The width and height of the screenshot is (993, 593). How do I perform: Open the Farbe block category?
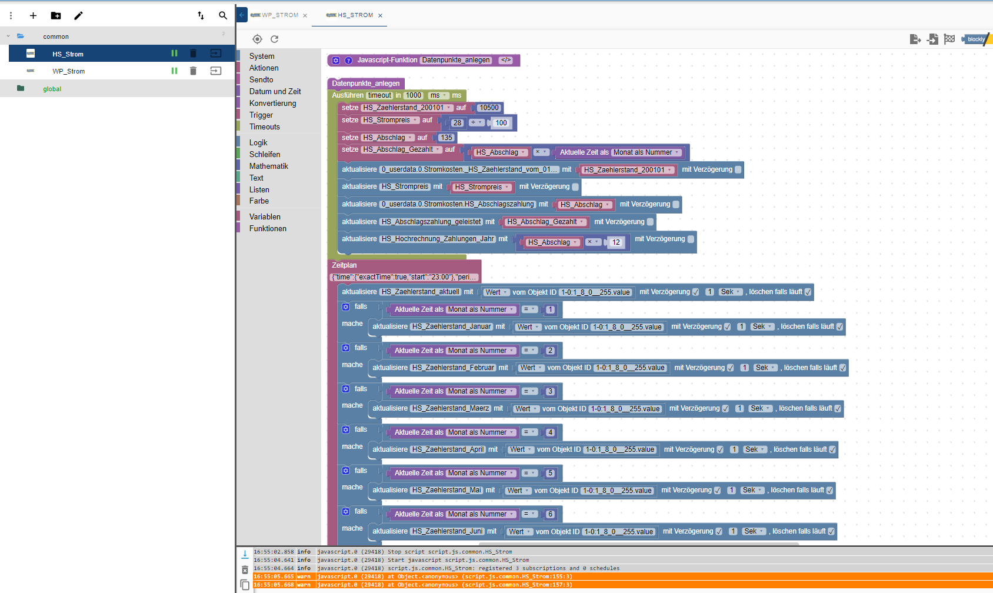(259, 201)
